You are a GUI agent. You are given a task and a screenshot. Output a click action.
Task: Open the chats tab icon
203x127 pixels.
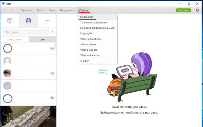click(10, 21)
